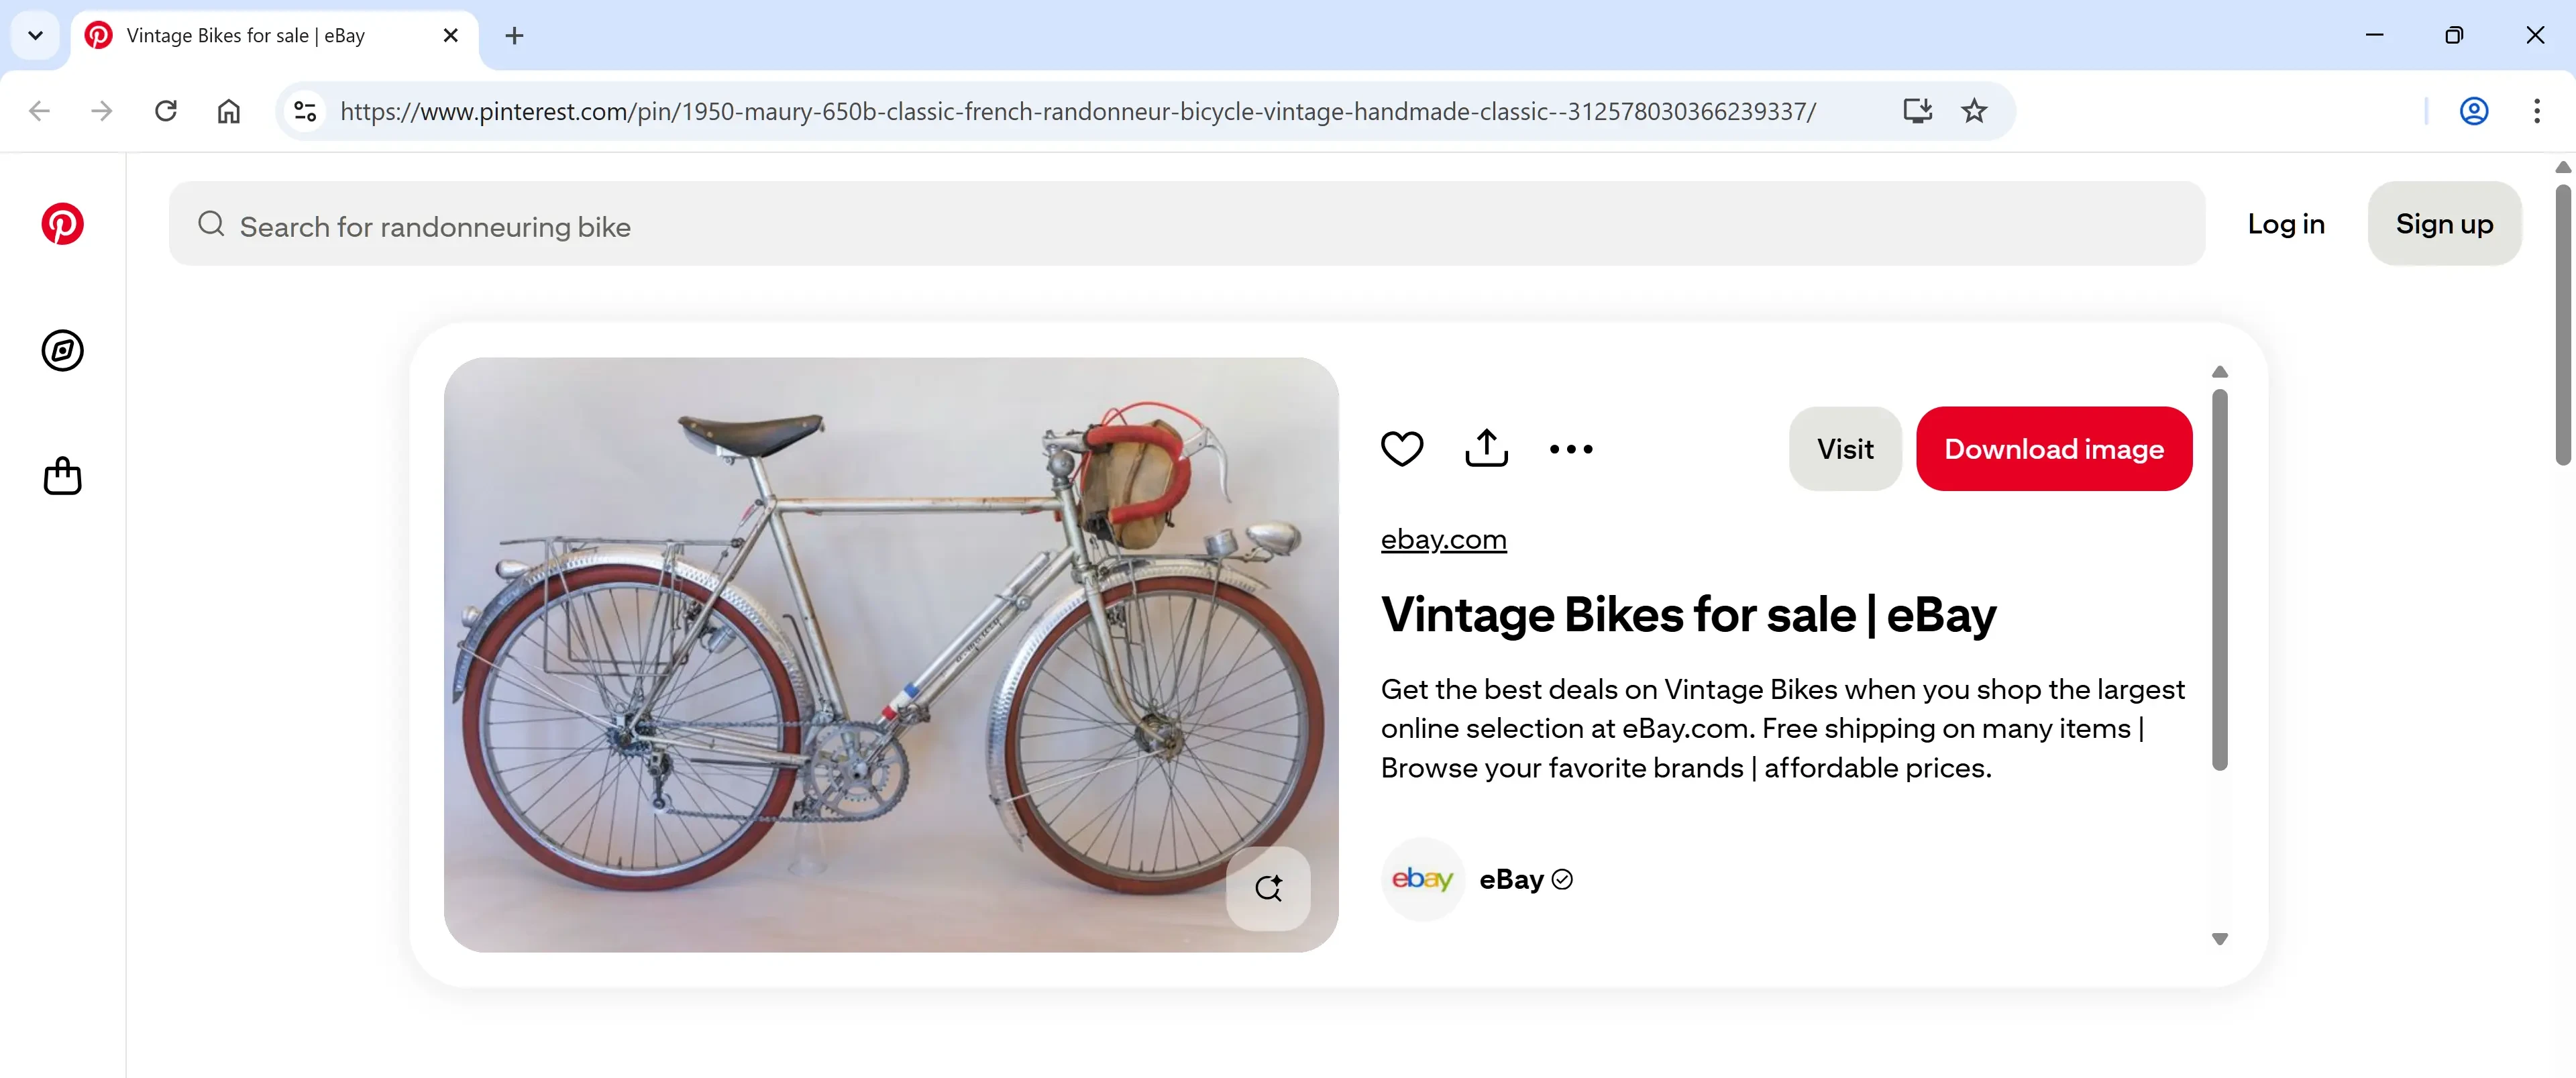Screen dimensions: 2576x1078
Task: Share the pin using the share icon
Action: coord(1486,448)
